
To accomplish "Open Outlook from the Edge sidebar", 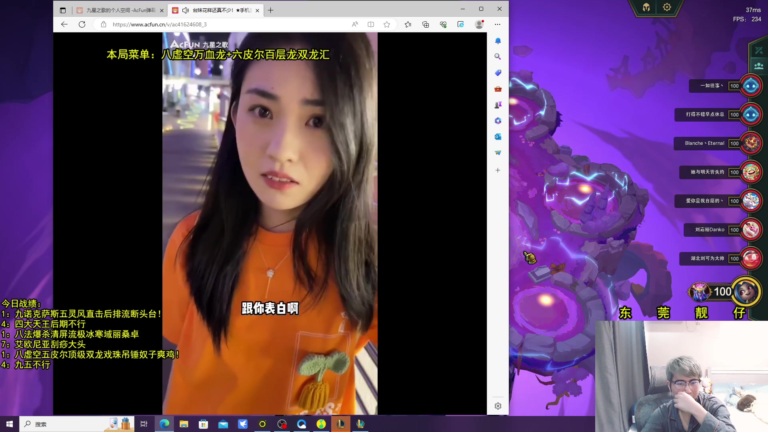I will click(x=498, y=137).
